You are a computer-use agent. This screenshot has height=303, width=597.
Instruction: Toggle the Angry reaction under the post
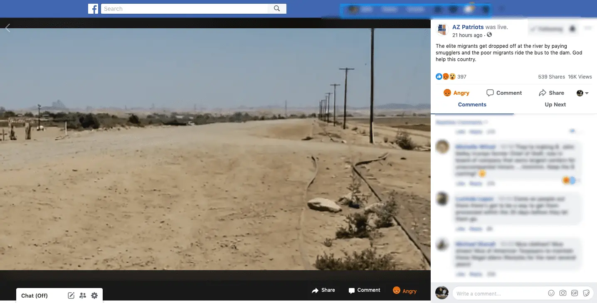456,93
